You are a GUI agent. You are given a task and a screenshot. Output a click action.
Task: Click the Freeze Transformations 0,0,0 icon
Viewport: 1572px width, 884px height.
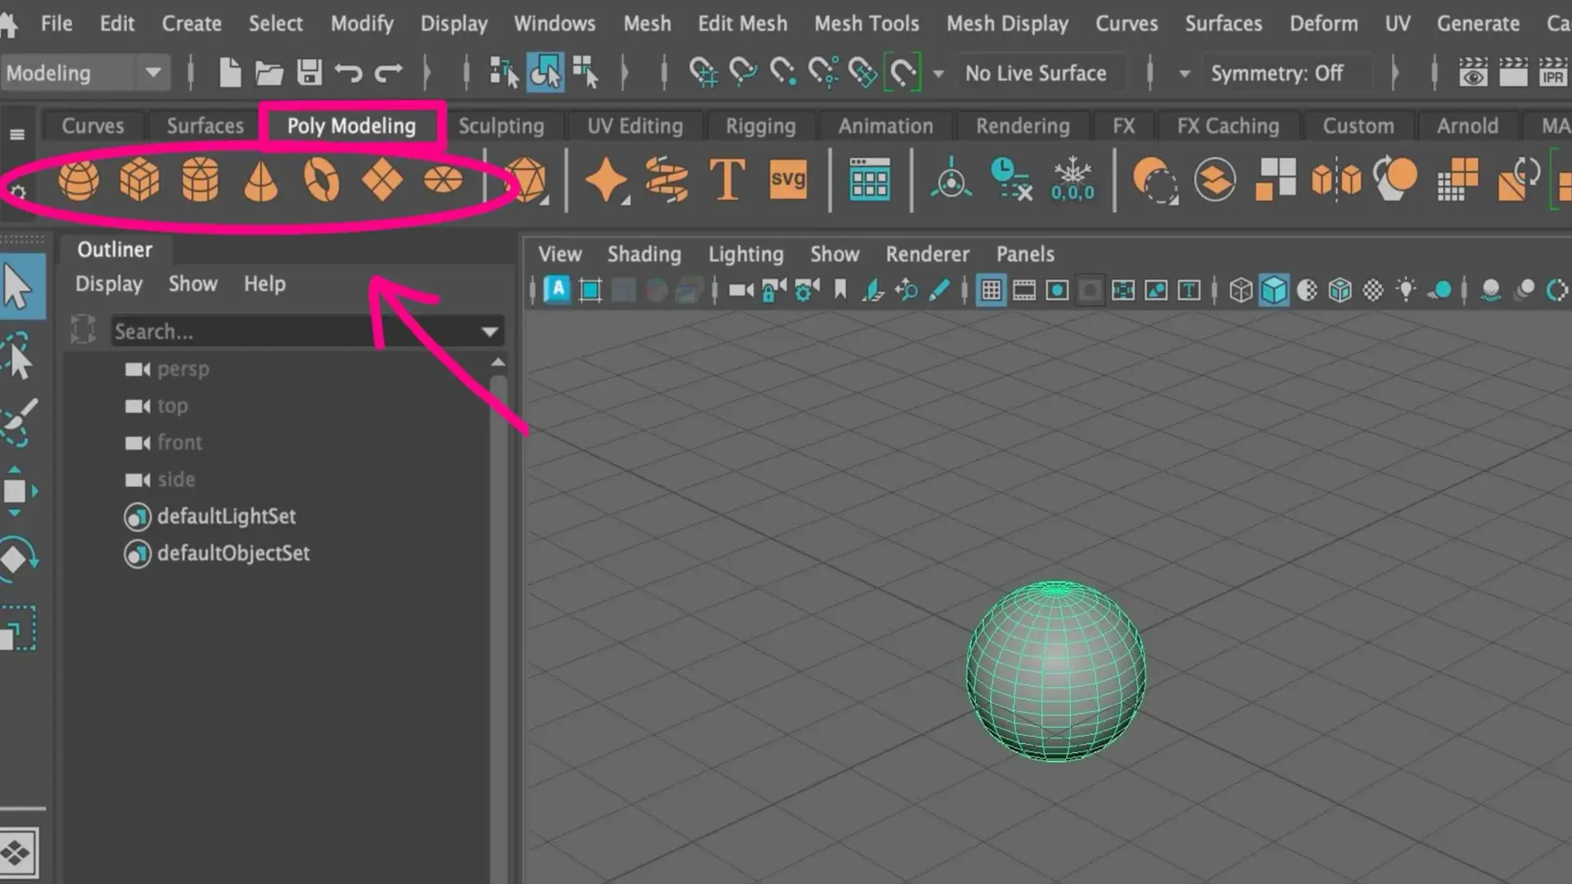tap(1073, 179)
